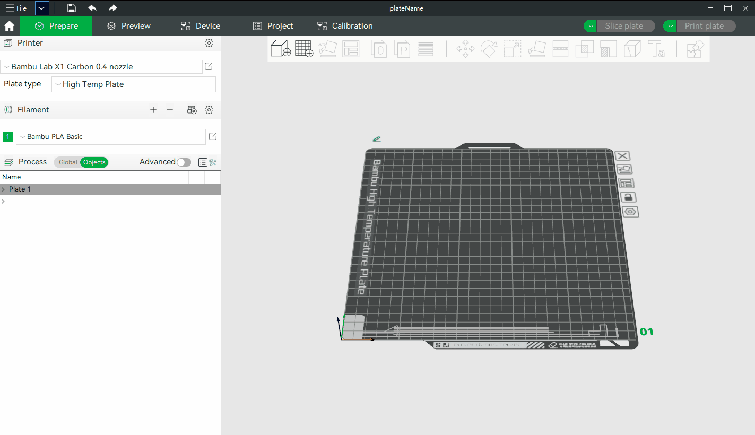Switch Process to Objects
Screen dimensions: 755x435
[94, 162]
